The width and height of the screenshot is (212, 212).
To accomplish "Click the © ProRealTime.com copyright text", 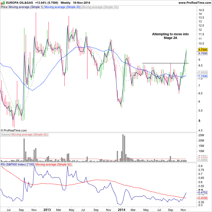I will tap(14, 130).
